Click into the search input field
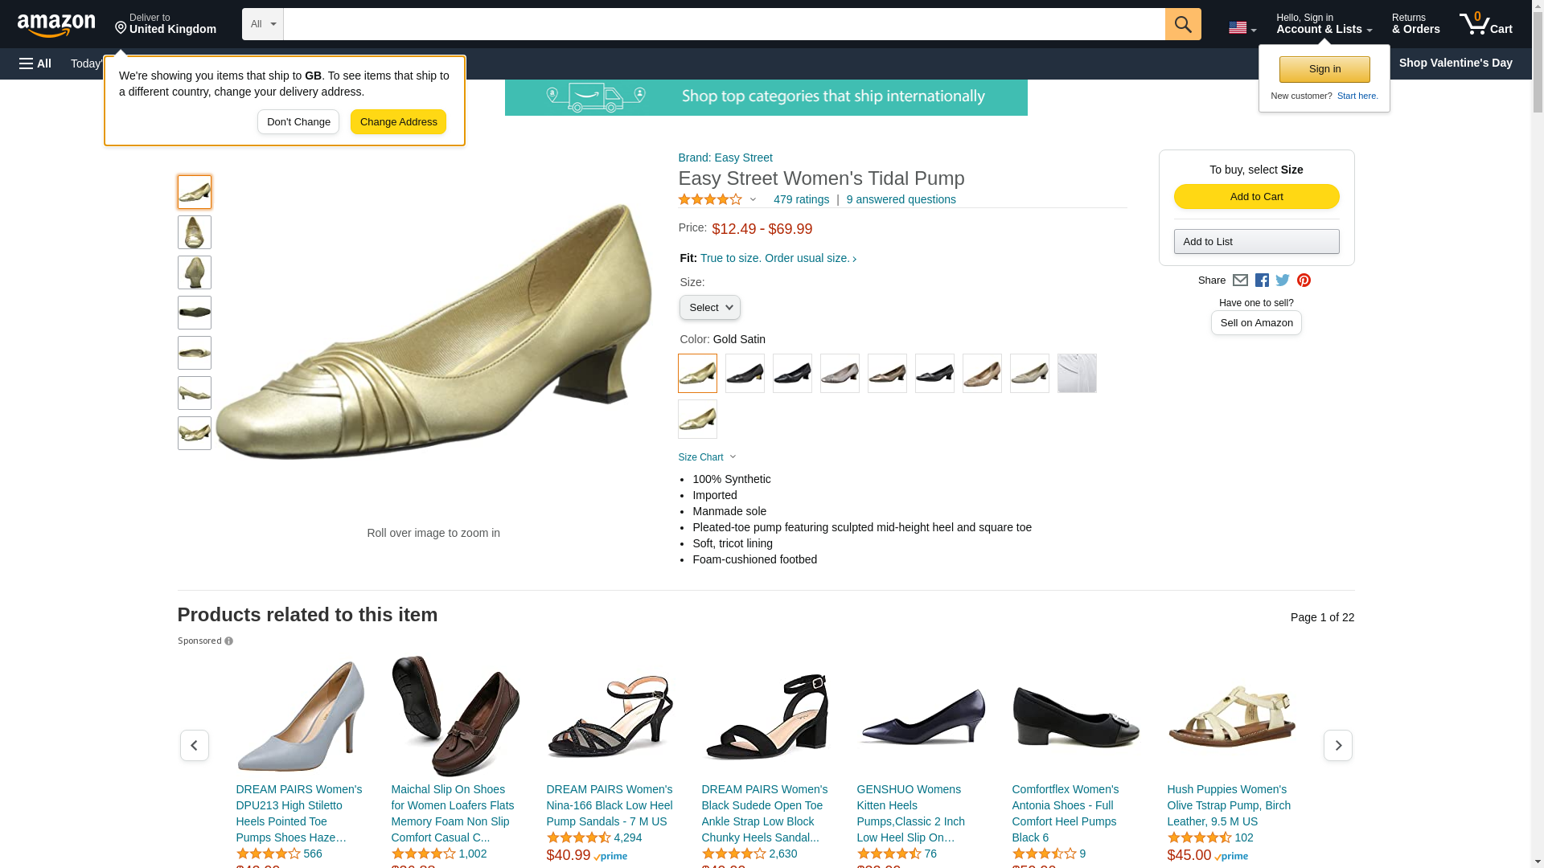 pyautogui.click(x=724, y=24)
